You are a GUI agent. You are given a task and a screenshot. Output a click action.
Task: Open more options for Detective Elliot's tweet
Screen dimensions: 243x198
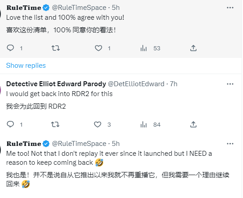(230, 84)
